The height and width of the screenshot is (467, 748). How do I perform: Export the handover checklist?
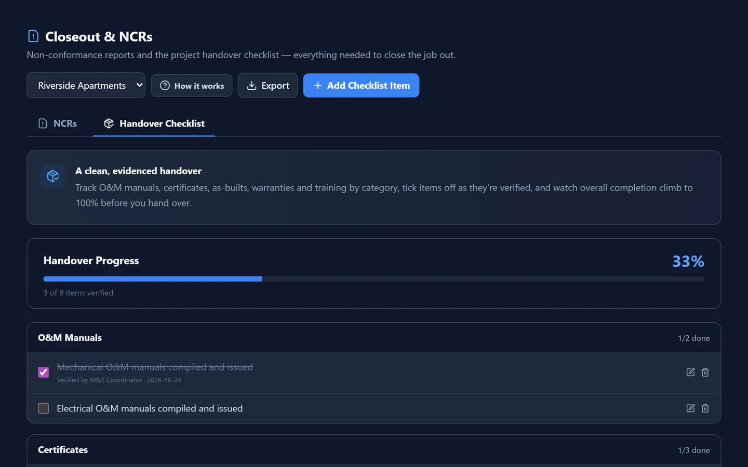pos(268,86)
